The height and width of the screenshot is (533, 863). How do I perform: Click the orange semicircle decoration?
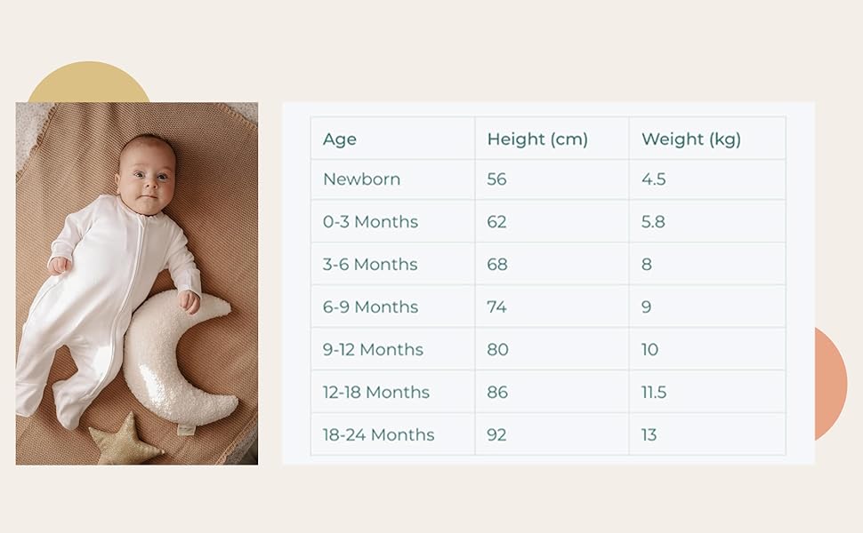[x=831, y=384]
